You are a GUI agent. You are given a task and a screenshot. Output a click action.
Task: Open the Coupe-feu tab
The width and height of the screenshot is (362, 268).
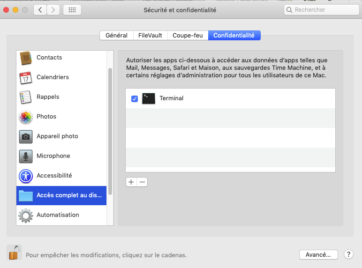188,36
